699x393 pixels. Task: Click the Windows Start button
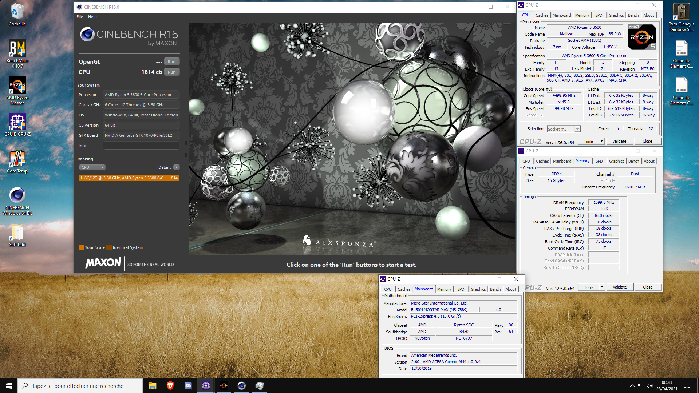(x=9, y=386)
